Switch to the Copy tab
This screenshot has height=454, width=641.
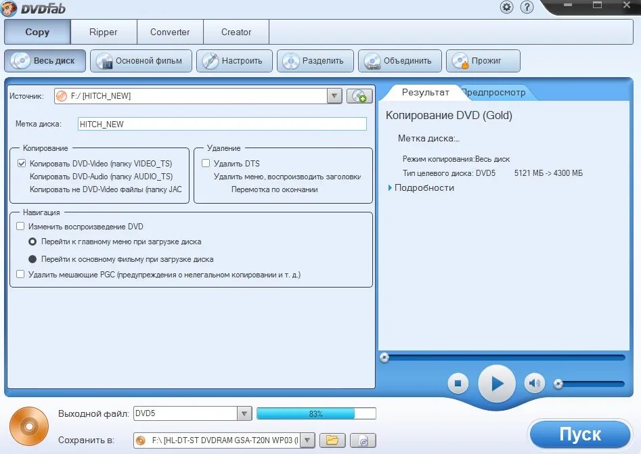(x=37, y=32)
